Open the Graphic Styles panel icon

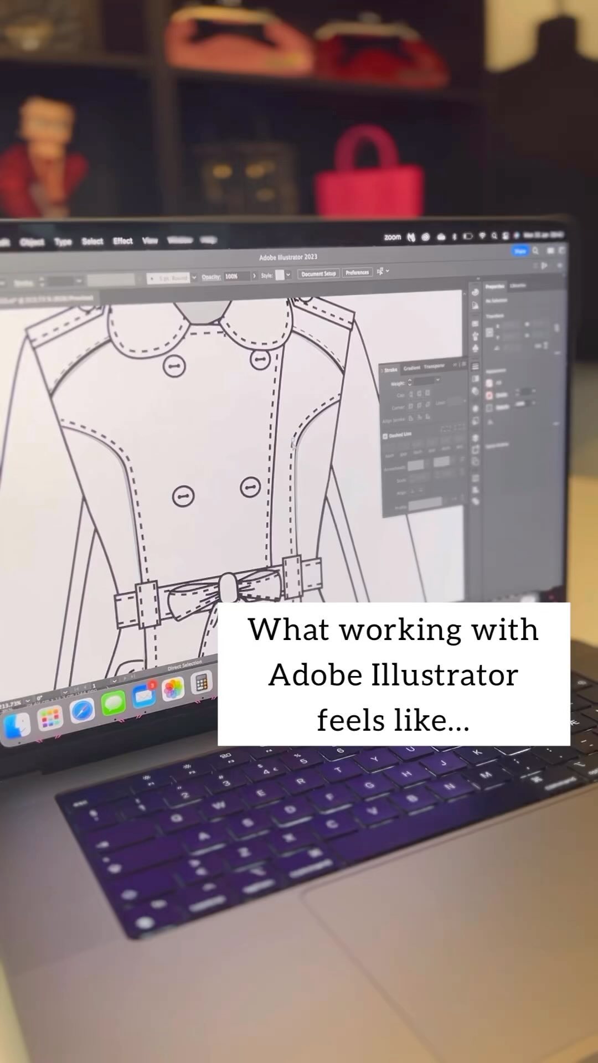pyautogui.click(x=475, y=421)
